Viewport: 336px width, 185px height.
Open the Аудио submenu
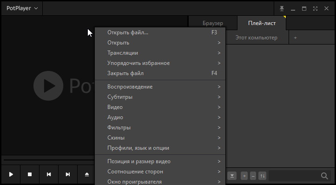pos(160,117)
